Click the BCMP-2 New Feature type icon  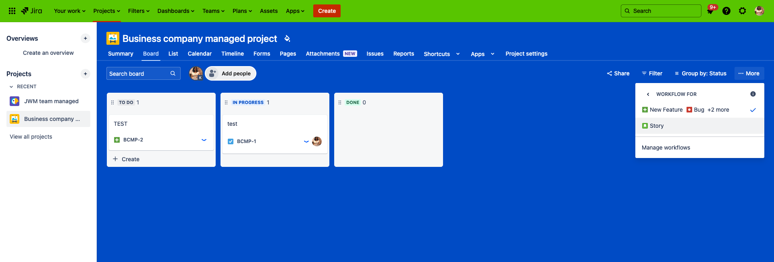(117, 140)
